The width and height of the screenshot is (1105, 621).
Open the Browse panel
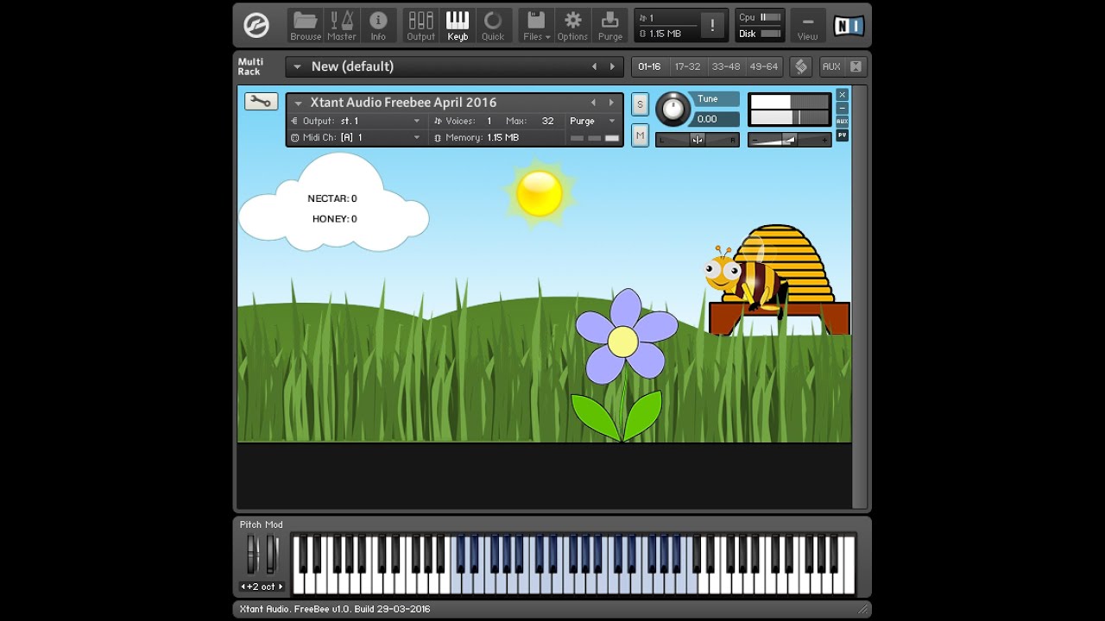pyautogui.click(x=306, y=26)
